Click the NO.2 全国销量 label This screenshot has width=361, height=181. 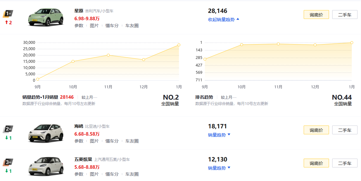coord(170,100)
